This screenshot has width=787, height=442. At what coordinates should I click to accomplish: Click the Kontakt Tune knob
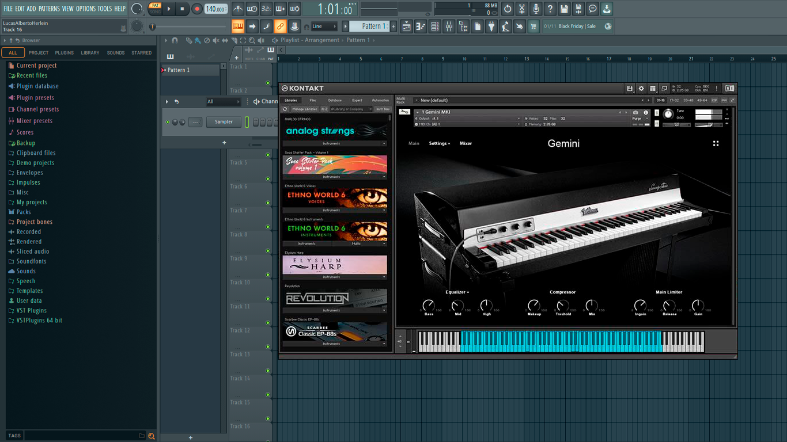pos(668,114)
